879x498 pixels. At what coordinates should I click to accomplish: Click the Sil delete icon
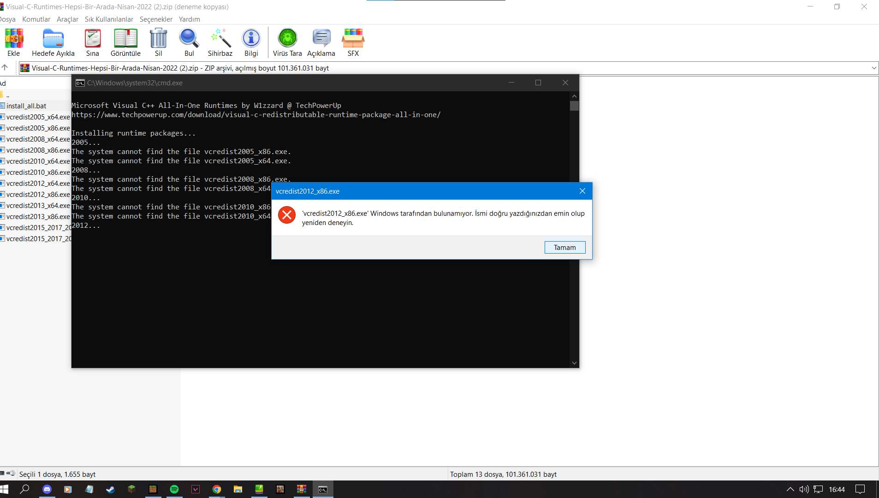(159, 42)
